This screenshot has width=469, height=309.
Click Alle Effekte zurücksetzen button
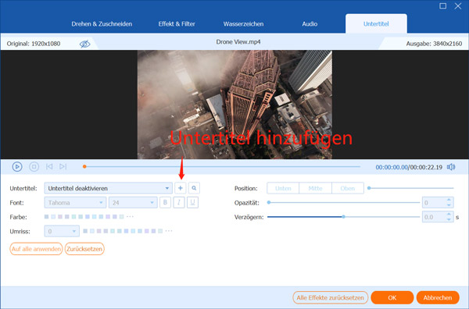(330, 297)
